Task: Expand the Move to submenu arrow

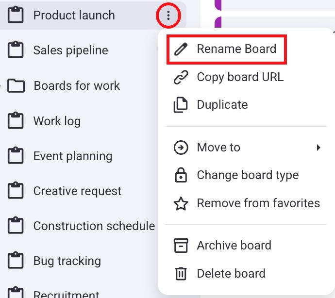Action: click(x=318, y=148)
